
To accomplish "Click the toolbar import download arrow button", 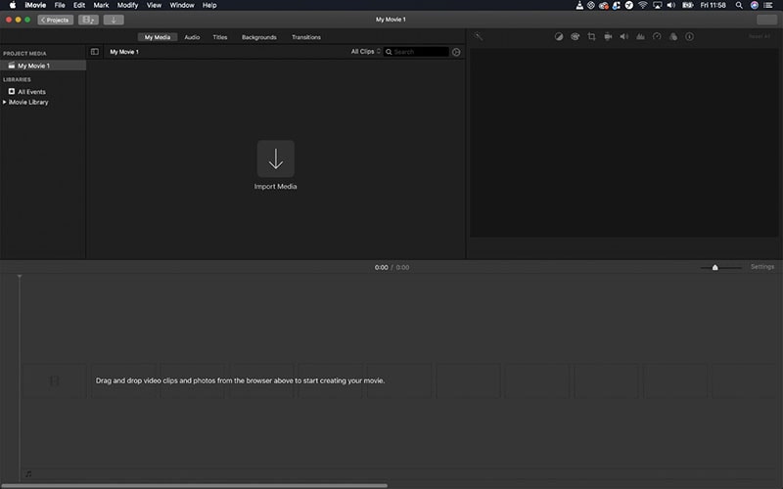I will (114, 20).
